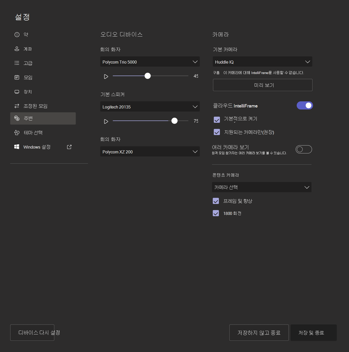Play test sound for Polycom Trio 5000

coord(106,77)
